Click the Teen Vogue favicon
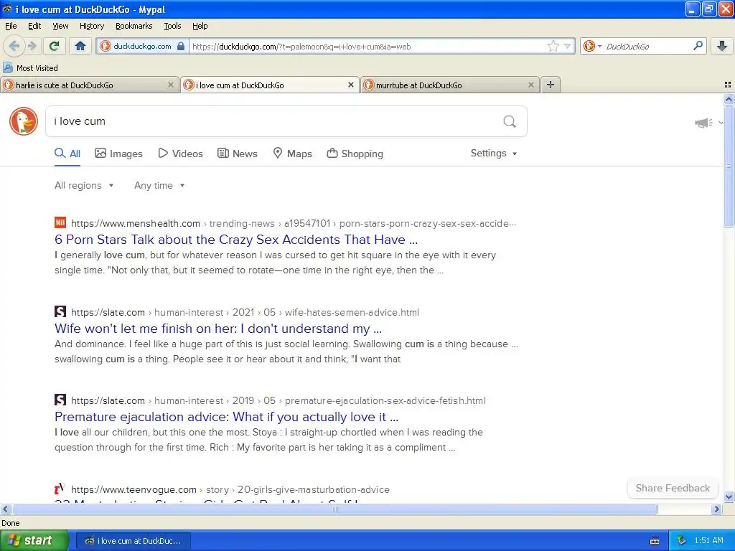Screen dimensions: 735x551 [60, 489]
